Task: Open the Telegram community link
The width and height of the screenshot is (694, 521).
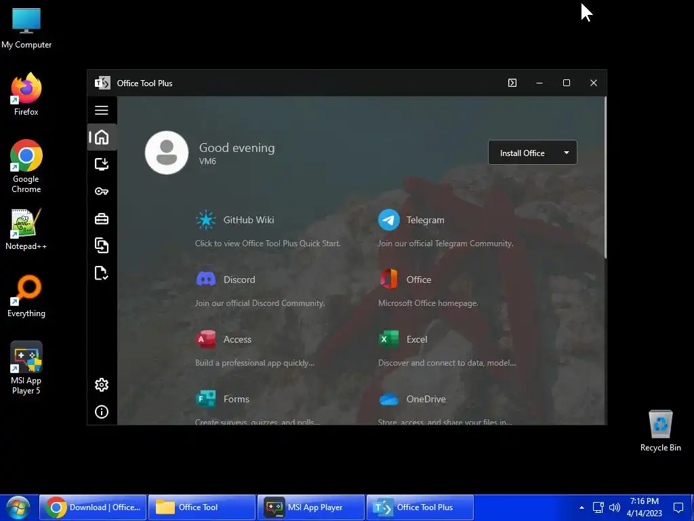Action: click(x=425, y=220)
